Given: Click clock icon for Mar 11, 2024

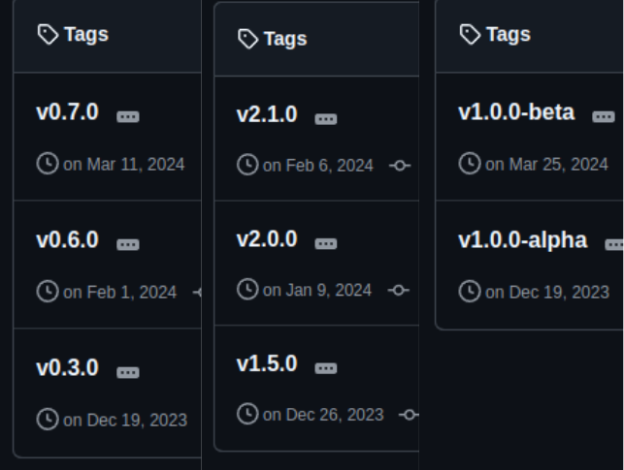Looking at the screenshot, I should click(48, 163).
